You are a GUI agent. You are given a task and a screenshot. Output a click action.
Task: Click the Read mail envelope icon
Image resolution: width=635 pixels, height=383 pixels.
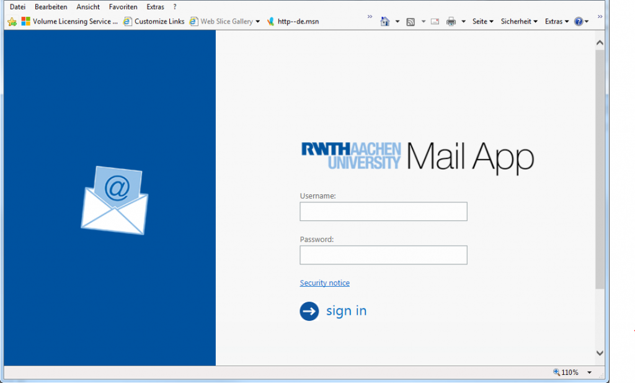[435, 22]
